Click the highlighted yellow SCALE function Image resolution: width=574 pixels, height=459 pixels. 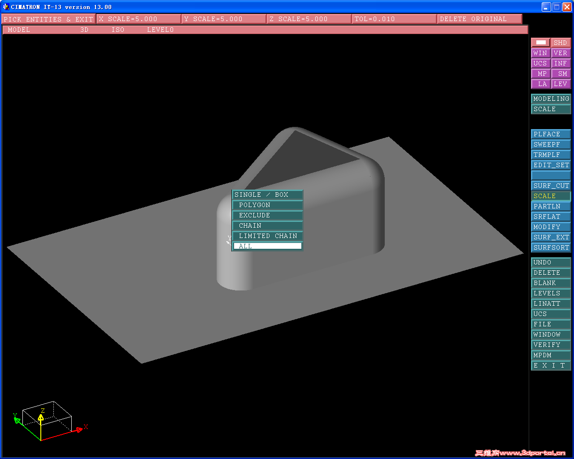click(x=551, y=196)
